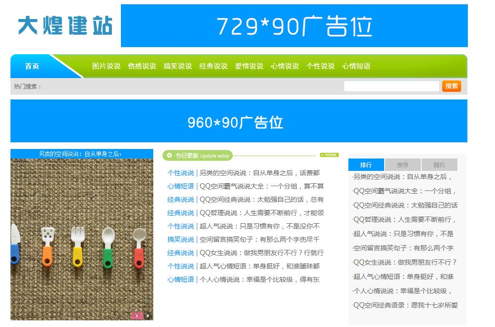Click the 960*90 banner advertisement
This screenshot has width=495, height=327.
(x=239, y=121)
